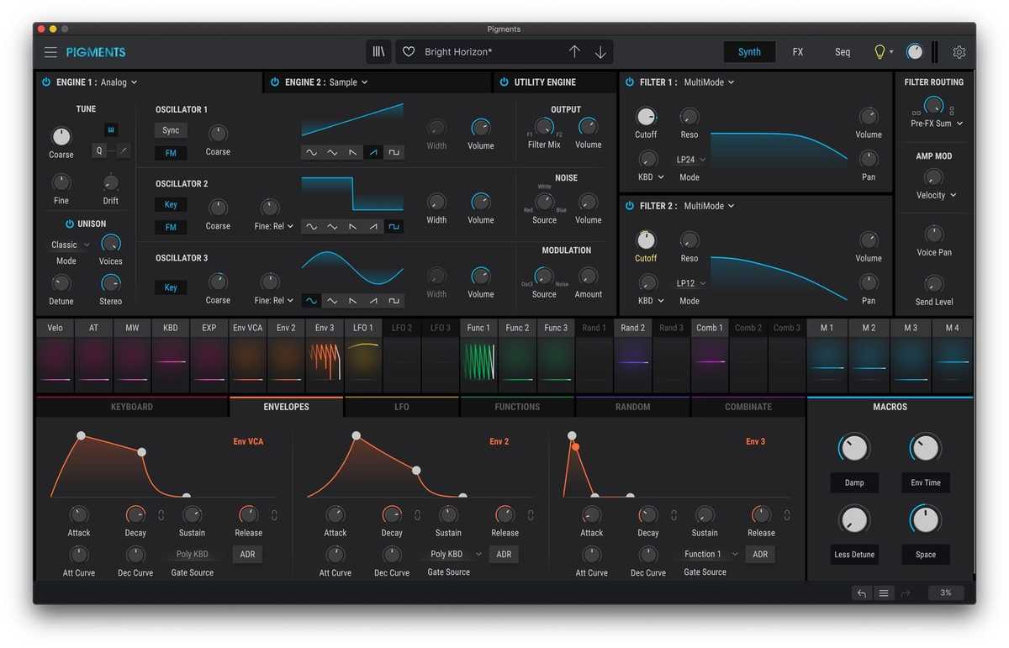The height and width of the screenshot is (648, 1009).
Task: Click the Q quantize button under Tune
Action: pos(100,150)
